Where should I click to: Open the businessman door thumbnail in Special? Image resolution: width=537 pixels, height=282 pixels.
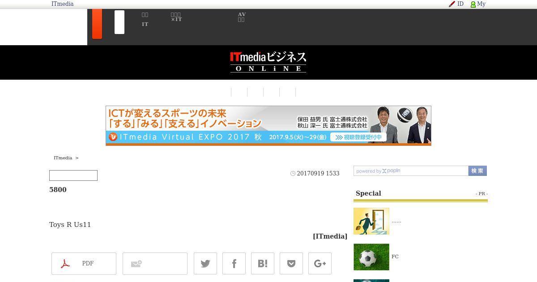(371, 221)
